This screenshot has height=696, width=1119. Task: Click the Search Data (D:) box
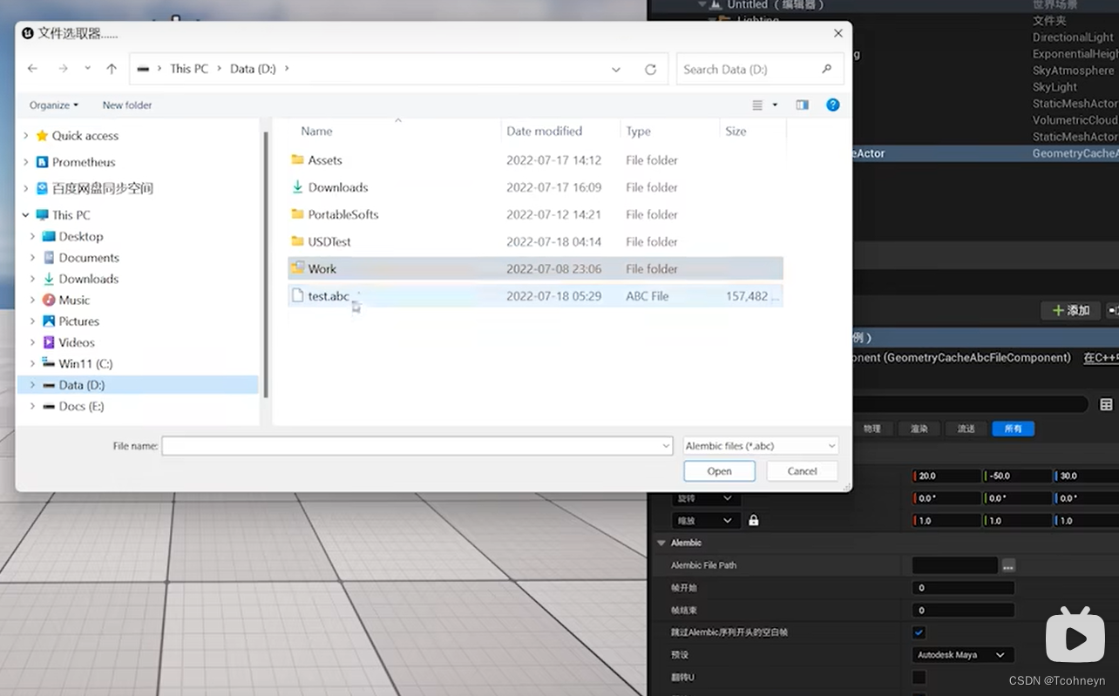pyautogui.click(x=758, y=69)
